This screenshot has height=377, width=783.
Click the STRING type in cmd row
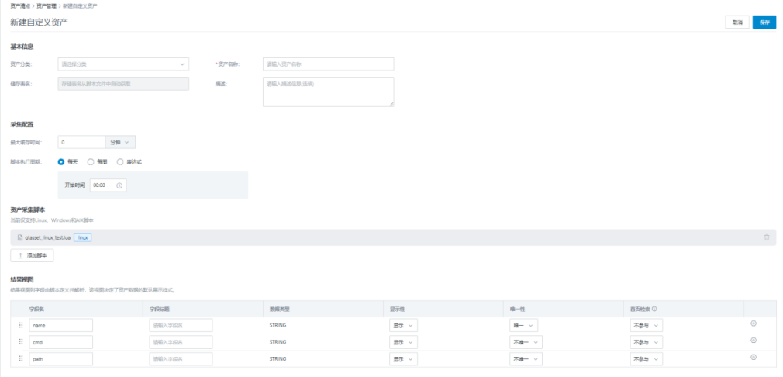[x=278, y=342]
